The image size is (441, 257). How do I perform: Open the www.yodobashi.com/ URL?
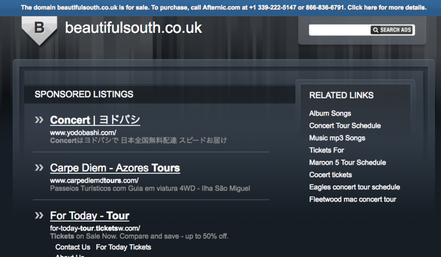(x=83, y=133)
